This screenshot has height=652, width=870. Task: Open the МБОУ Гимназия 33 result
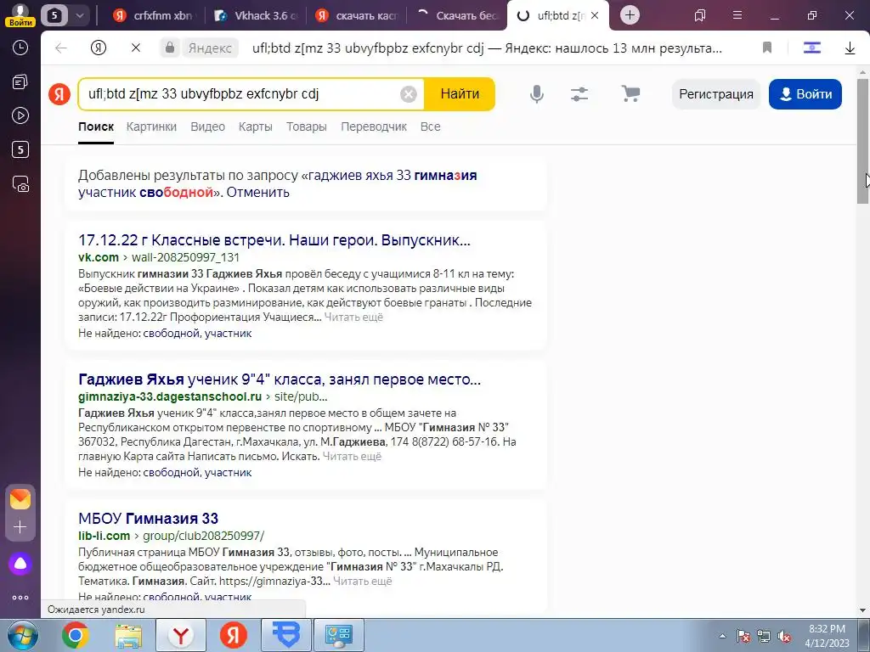point(148,519)
